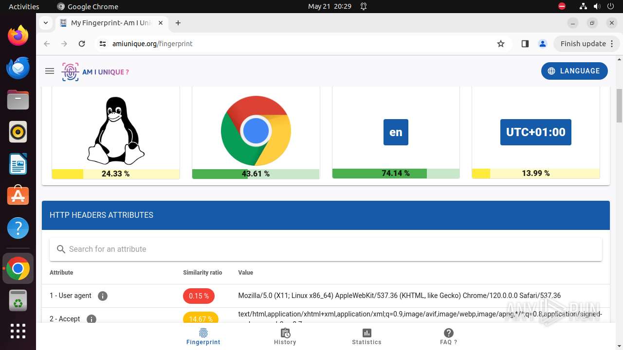Click the '1 - User agent' row label
The height and width of the screenshot is (350, 623).
click(71, 296)
